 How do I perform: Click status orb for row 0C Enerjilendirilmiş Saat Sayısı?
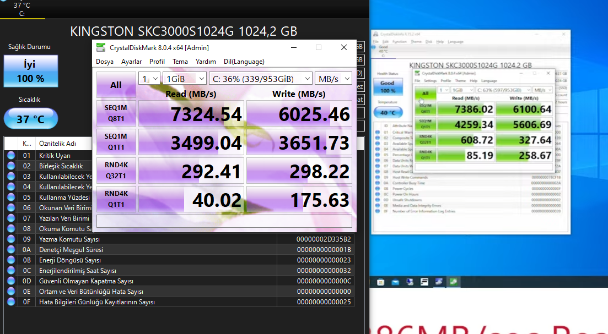(x=11, y=270)
